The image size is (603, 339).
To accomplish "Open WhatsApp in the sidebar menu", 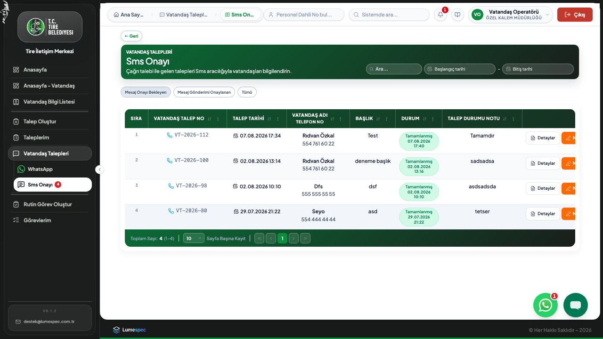I will coord(53,169).
